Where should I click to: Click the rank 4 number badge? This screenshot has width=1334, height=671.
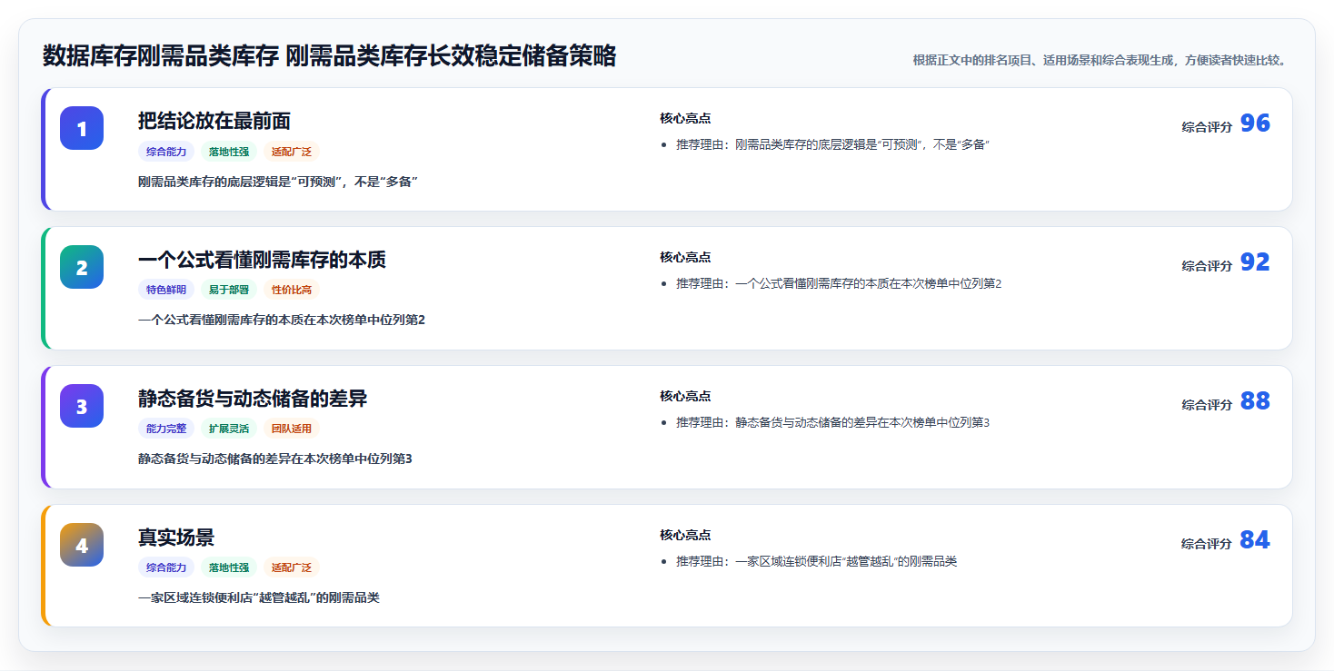82,545
